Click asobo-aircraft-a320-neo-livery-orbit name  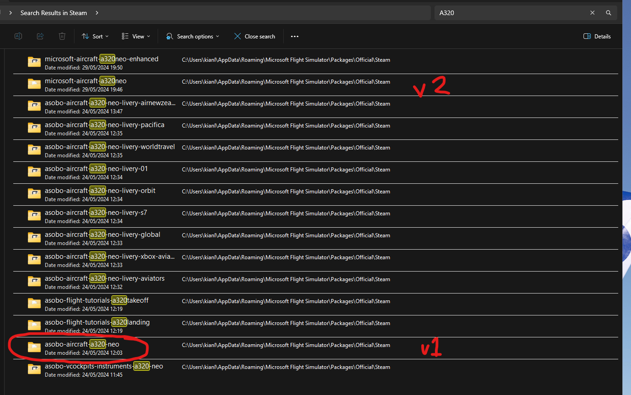pos(100,191)
